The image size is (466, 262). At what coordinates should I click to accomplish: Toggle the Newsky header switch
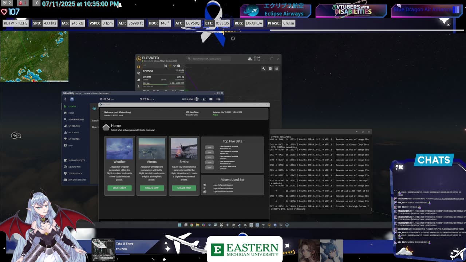click(x=218, y=99)
